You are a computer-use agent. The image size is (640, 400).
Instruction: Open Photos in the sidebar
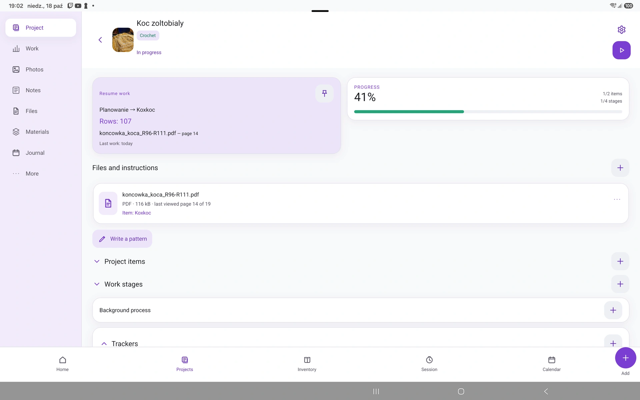41,69
